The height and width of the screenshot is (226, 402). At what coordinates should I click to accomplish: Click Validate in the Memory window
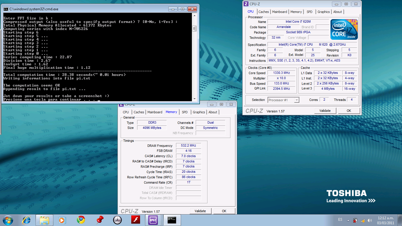click(200, 211)
